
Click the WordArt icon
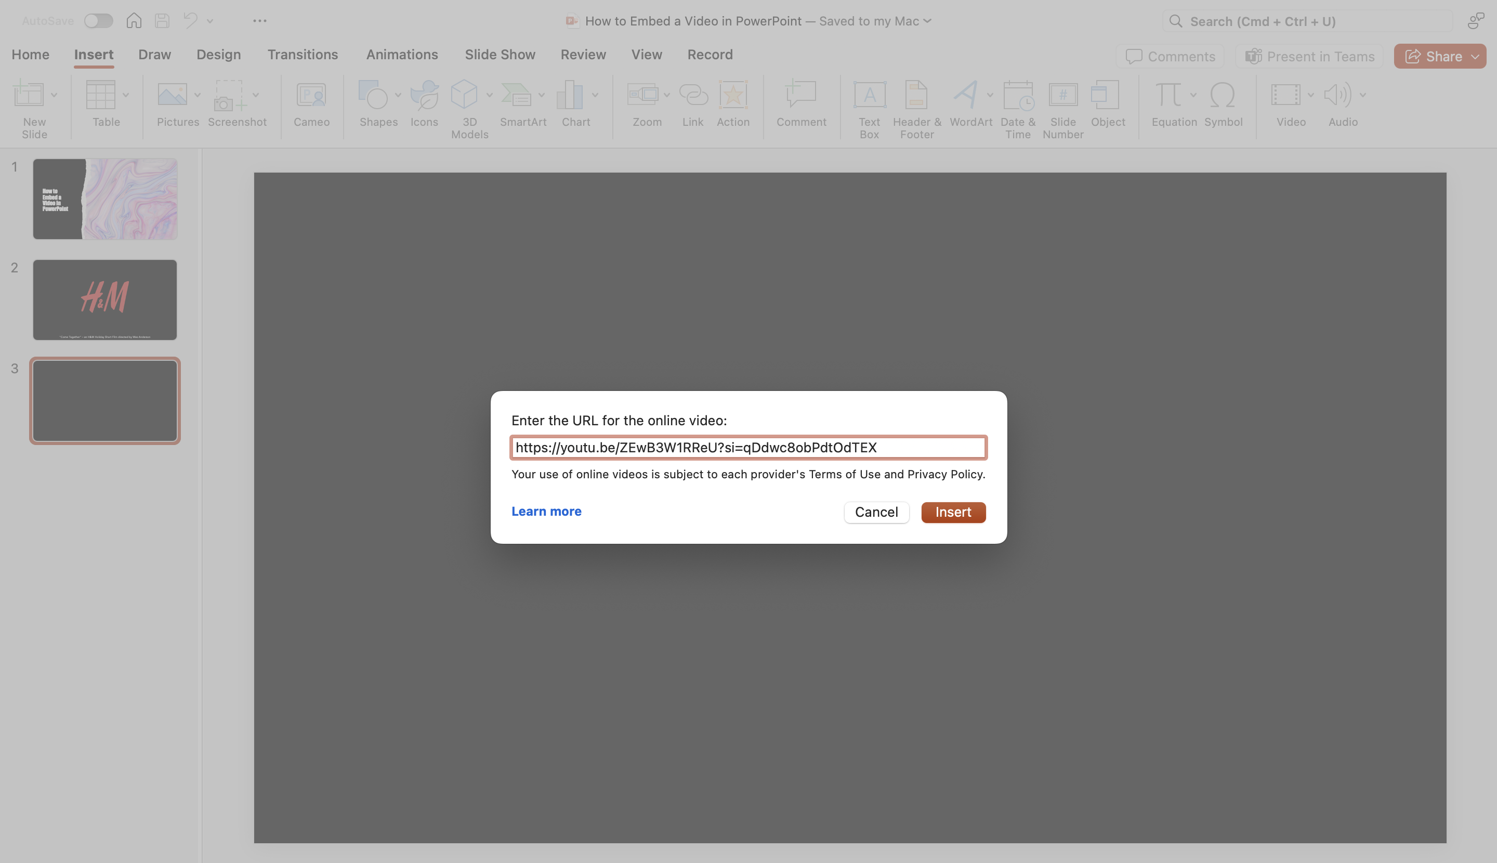click(x=966, y=95)
